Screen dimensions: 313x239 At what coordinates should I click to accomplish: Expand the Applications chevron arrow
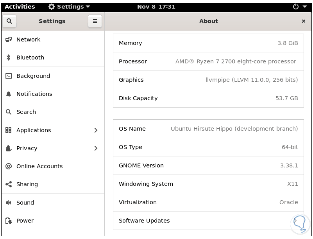96,130
